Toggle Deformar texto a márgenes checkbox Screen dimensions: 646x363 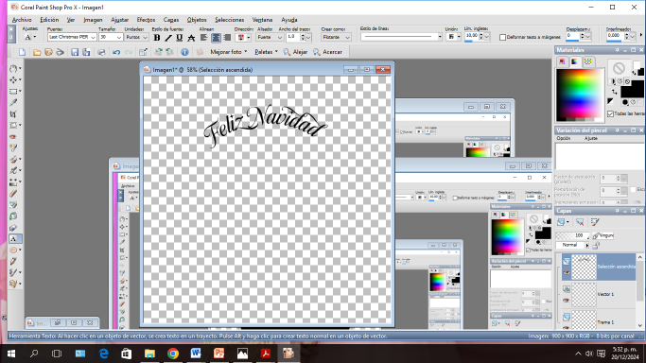click(x=502, y=38)
